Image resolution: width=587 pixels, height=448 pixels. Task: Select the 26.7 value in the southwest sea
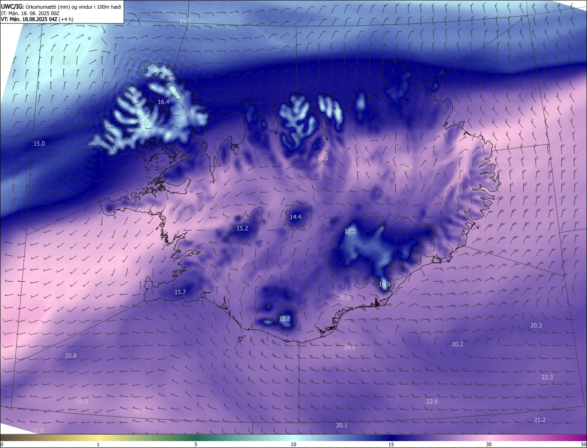pos(139,412)
